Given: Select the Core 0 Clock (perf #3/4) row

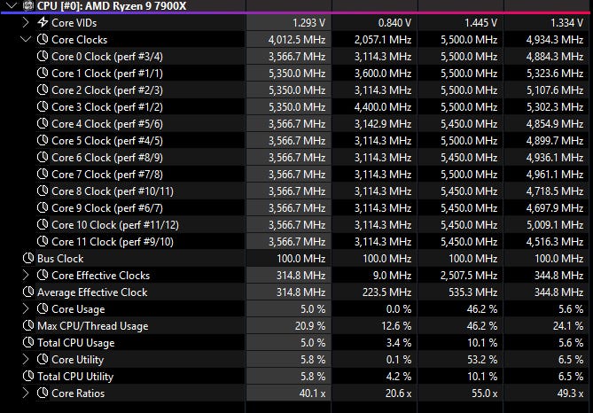Looking at the screenshot, I should (296, 57).
